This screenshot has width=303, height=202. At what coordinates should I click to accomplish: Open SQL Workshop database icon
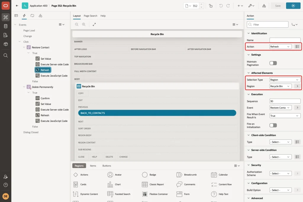(6, 26)
